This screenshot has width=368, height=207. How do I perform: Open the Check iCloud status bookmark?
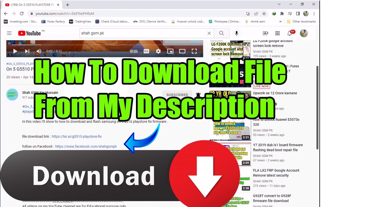pyautogui.click(x=112, y=22)
